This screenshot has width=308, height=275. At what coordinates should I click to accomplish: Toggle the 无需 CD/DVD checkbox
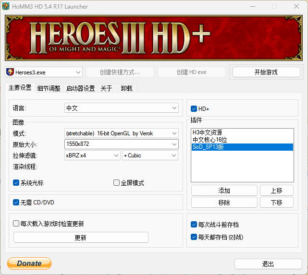click(x=16, y=202)
